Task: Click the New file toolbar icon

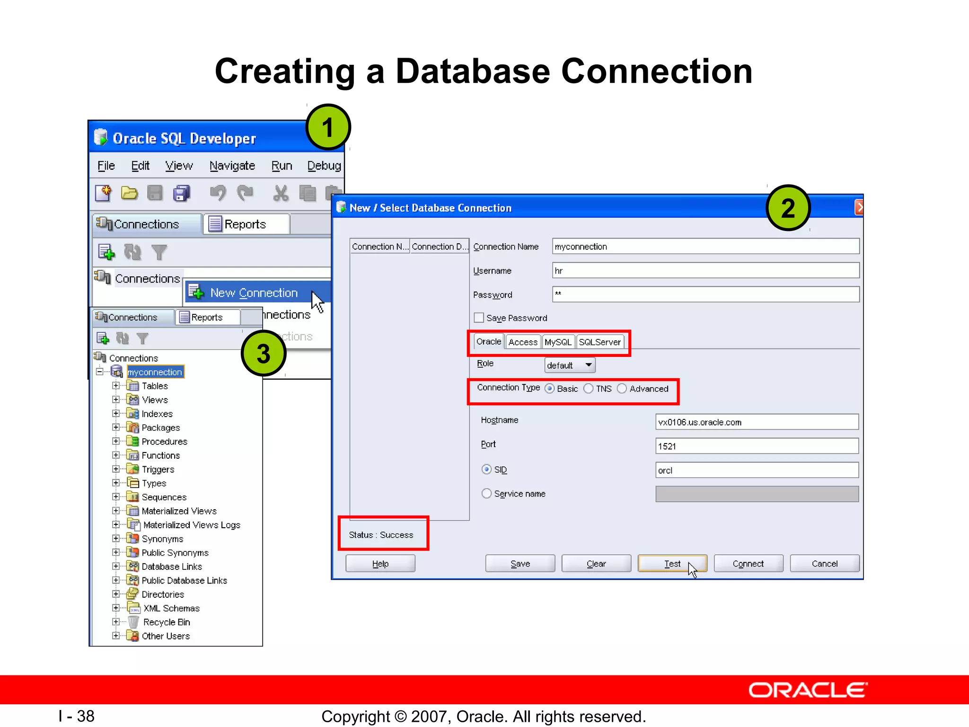Action: pyautogui.click(x=104, y=193)
